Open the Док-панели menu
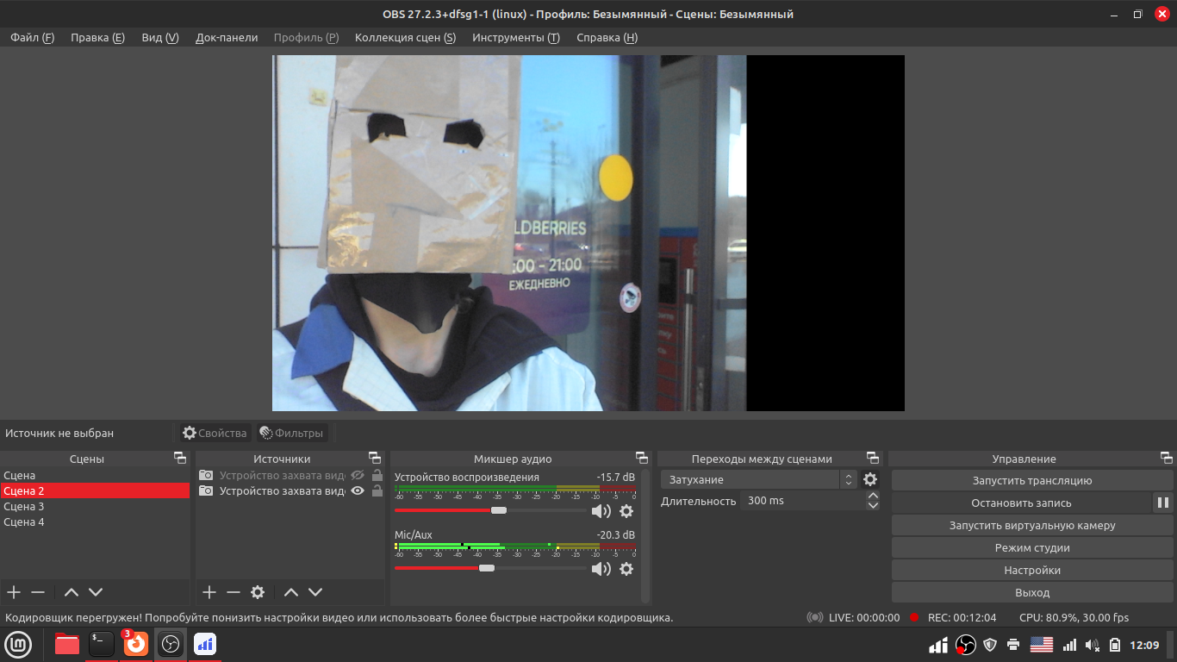The image size is (1177, 662). tap(227, 38)
